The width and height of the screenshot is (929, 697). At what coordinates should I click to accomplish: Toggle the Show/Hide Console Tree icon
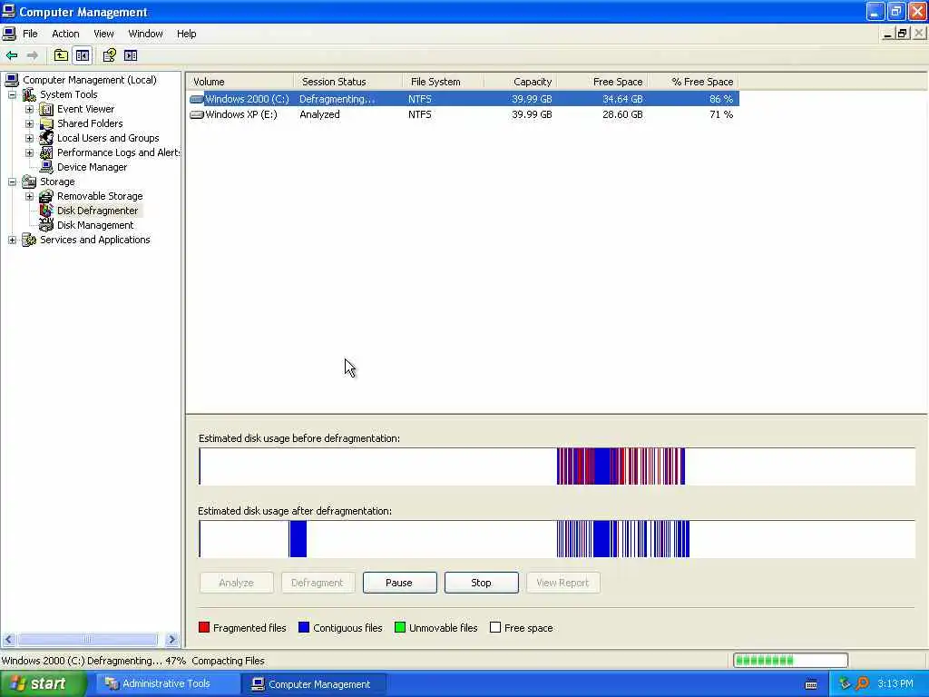tap(83, 55)
